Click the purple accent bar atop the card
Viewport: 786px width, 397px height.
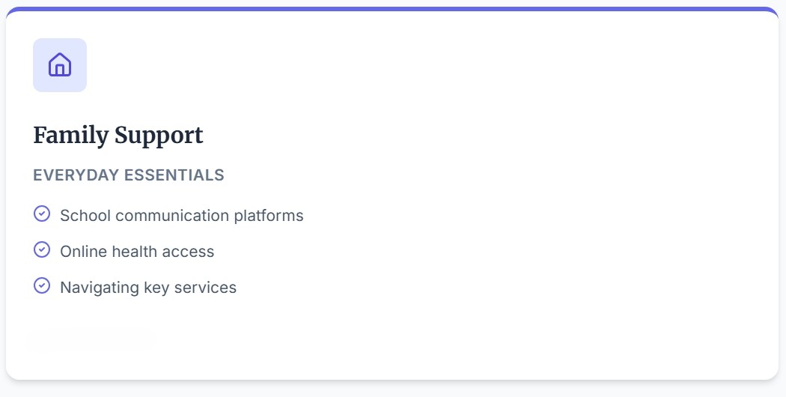click(x=392, y=10)
